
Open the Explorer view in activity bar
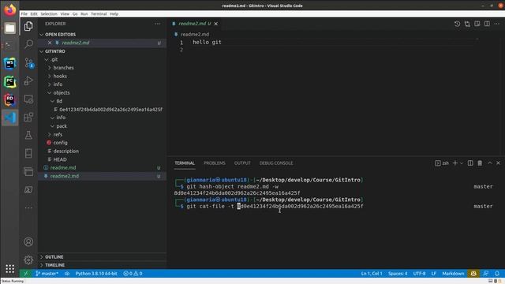pyautogui.click(x=28, y=26)
